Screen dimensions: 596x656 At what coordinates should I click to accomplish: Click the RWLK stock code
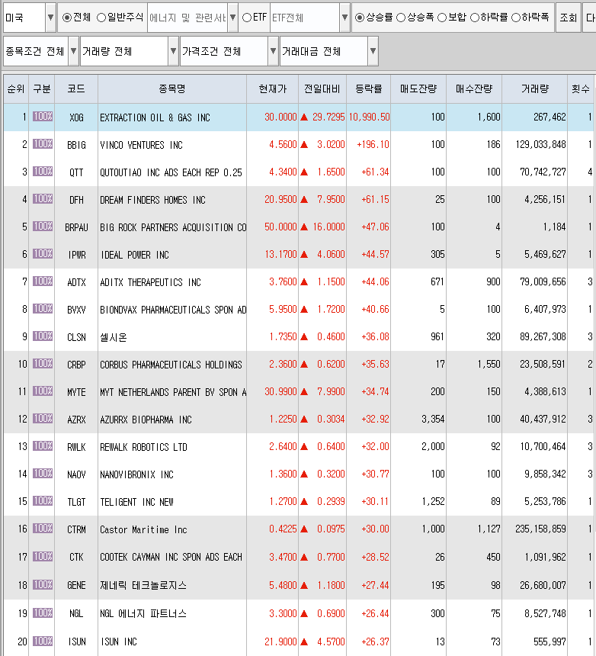tap(76, 447)
